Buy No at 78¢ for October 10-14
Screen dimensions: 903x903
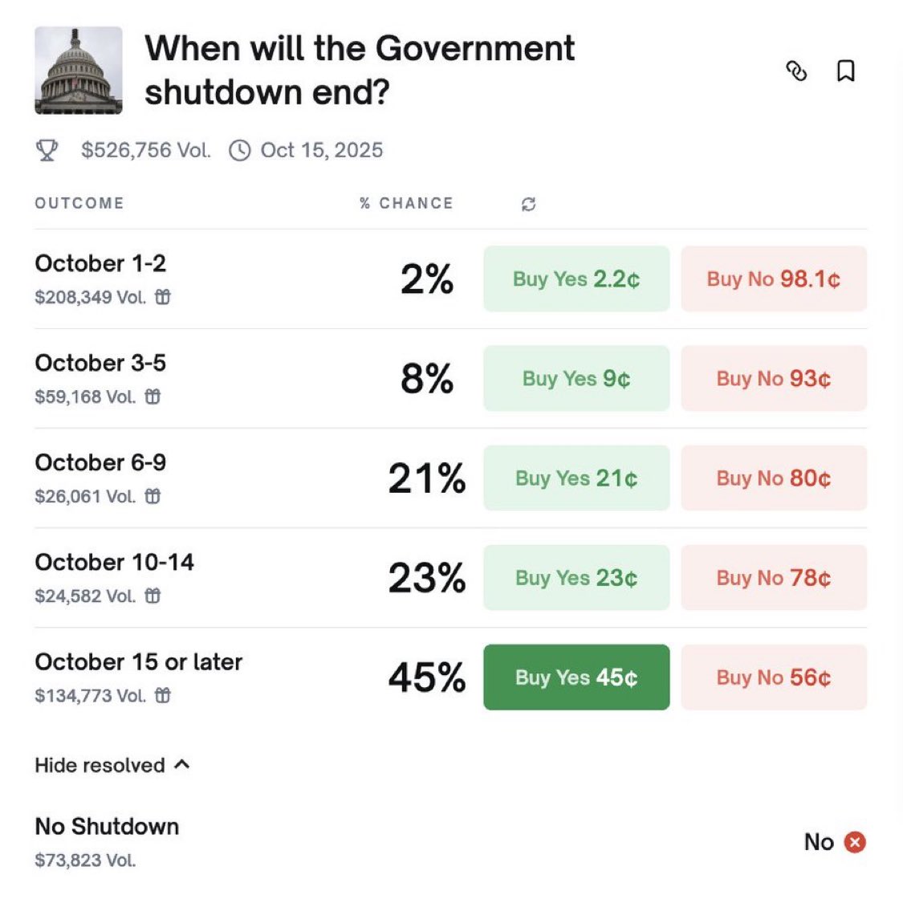[x=774, y=577]
